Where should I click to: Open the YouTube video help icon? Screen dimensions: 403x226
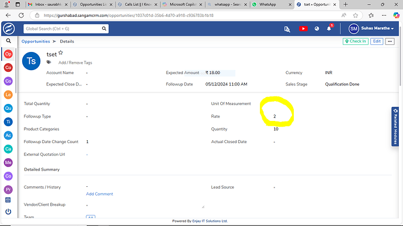point(303,29)
